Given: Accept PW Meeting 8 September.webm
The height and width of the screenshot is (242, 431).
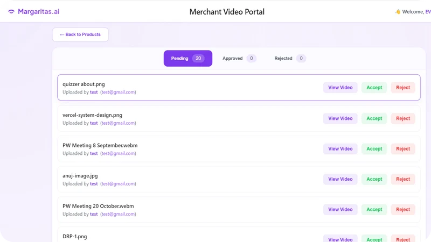Looking at the screenshot, I should pyautogui.click(x=374, y=149).
